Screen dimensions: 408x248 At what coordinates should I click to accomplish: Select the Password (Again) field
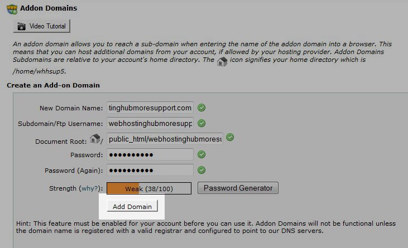pyautogui.click(x=150, y=170)
